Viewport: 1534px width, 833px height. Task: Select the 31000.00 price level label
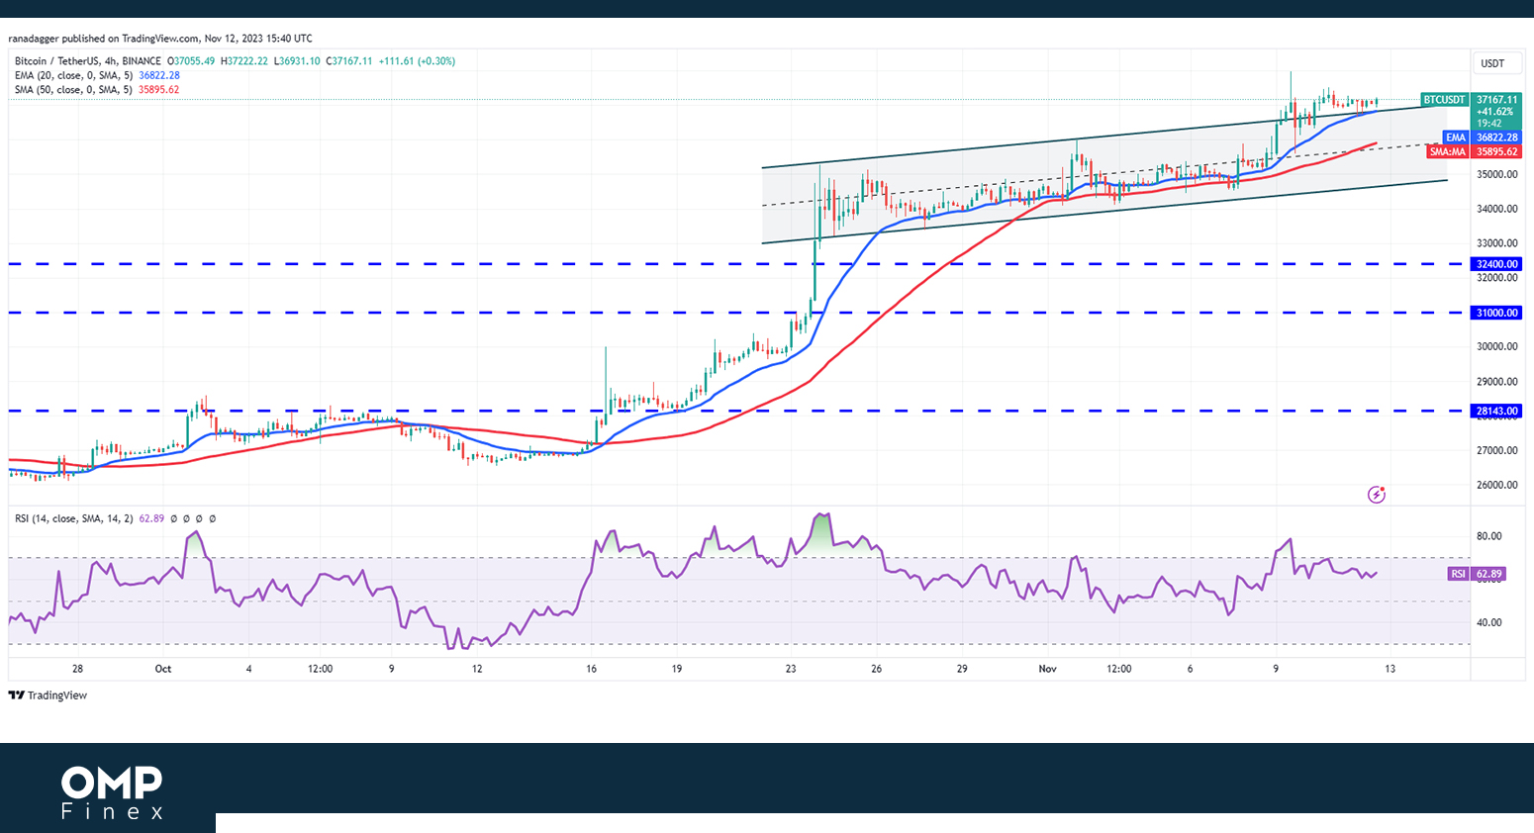[x=1496, y=313]
